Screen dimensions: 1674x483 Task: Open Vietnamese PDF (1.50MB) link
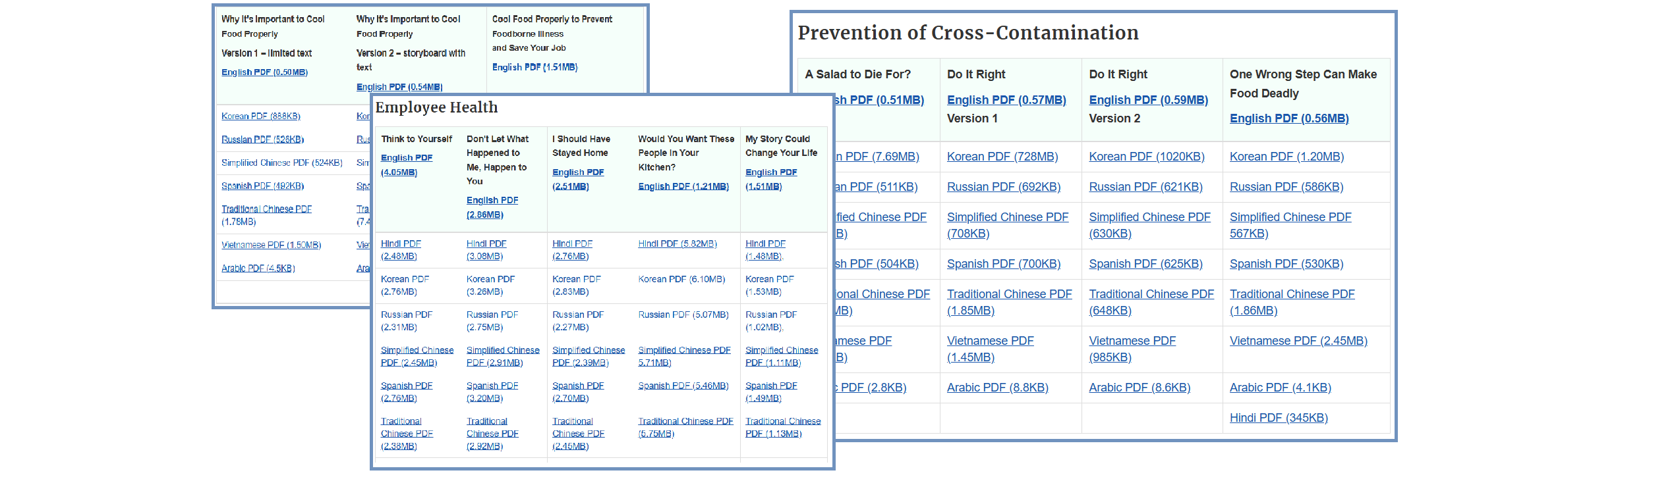pyautogui.click(x=271, y=245)
